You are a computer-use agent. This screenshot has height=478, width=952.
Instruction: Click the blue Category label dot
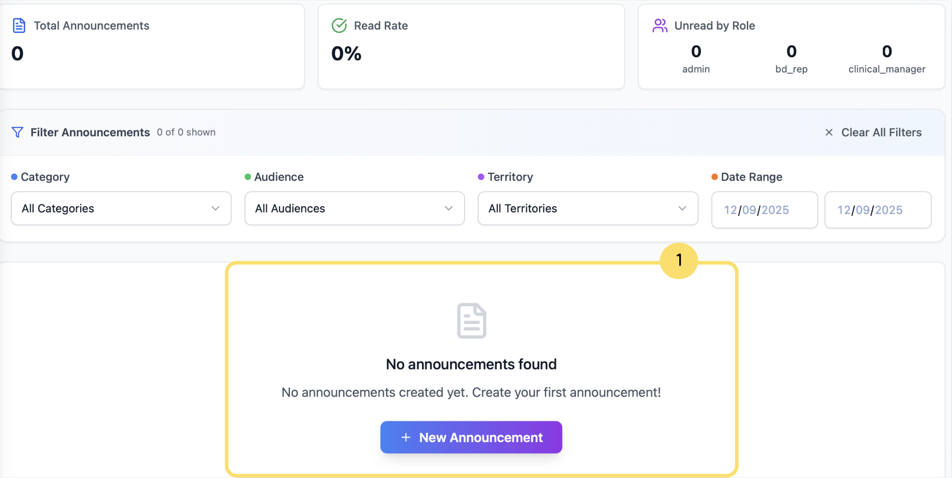click(14, 177)
